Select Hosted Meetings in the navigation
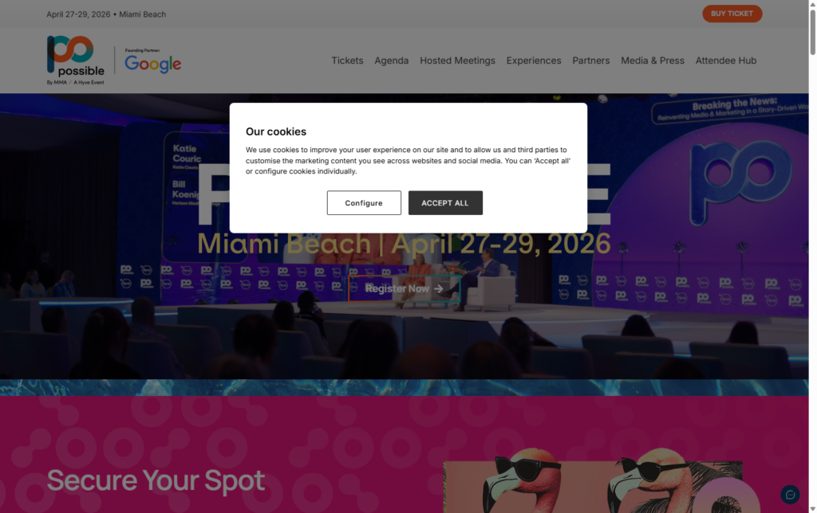 (x=457, y=61)
